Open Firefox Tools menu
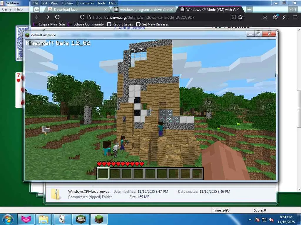The image size is (301, 225). [x=101, y=3]
